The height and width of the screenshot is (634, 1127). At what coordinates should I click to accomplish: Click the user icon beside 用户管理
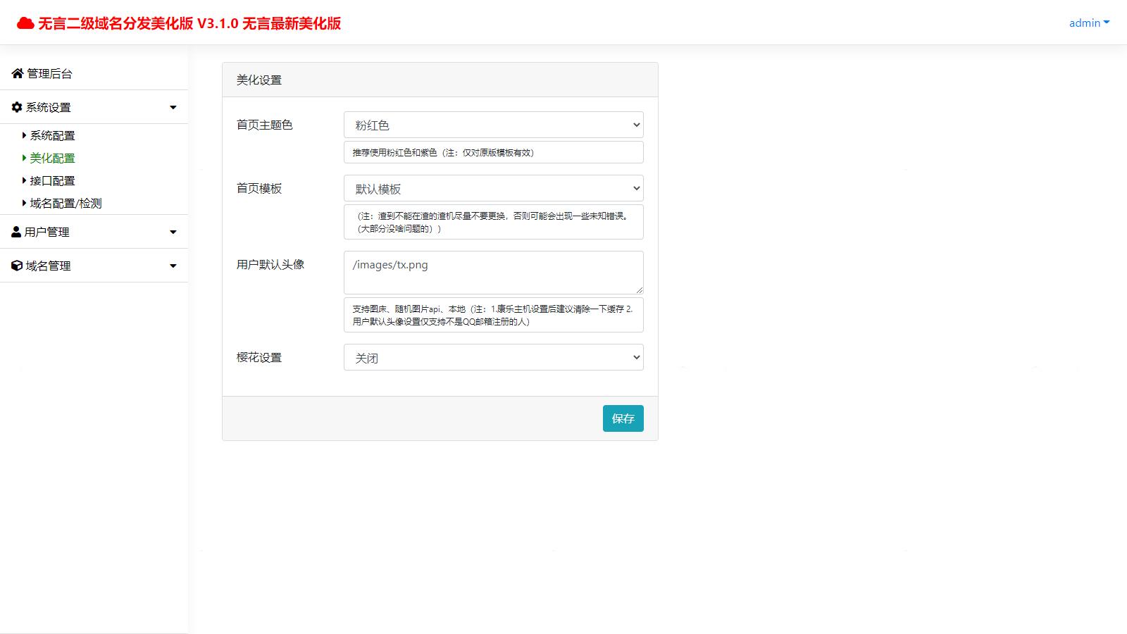[15, 231]
